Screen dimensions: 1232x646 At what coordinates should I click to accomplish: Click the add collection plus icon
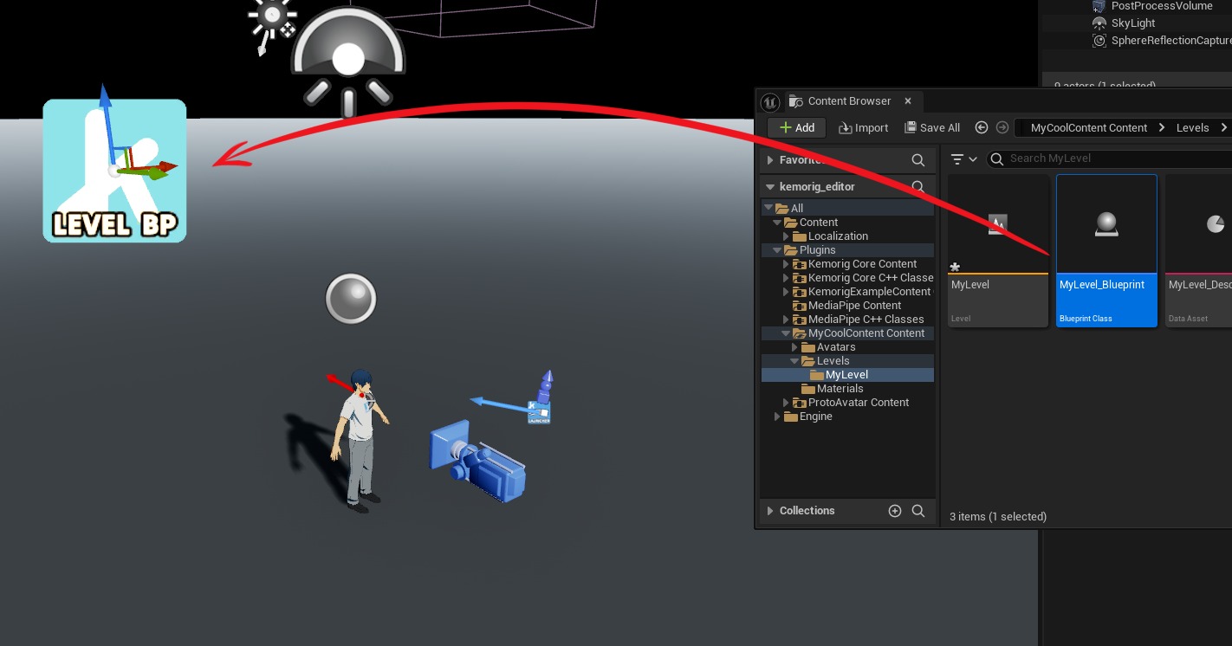(895, 511)
